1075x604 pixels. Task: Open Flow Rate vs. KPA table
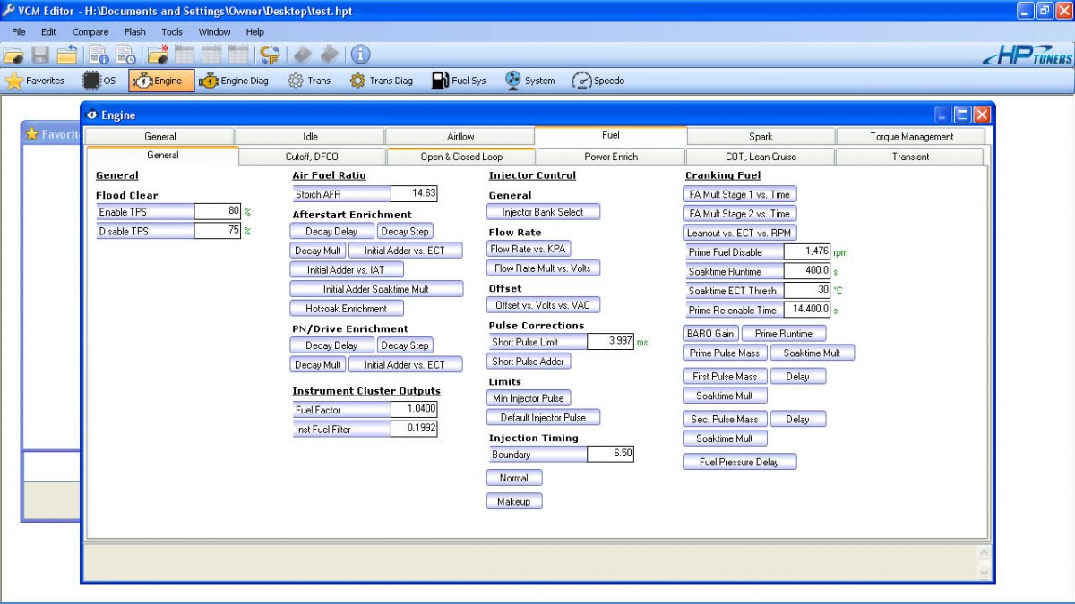pos(529,249)
